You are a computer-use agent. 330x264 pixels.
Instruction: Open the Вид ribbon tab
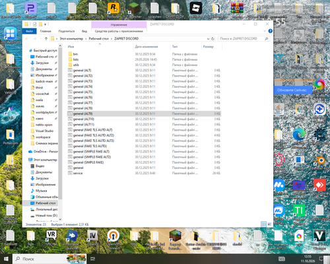(84, 31)
